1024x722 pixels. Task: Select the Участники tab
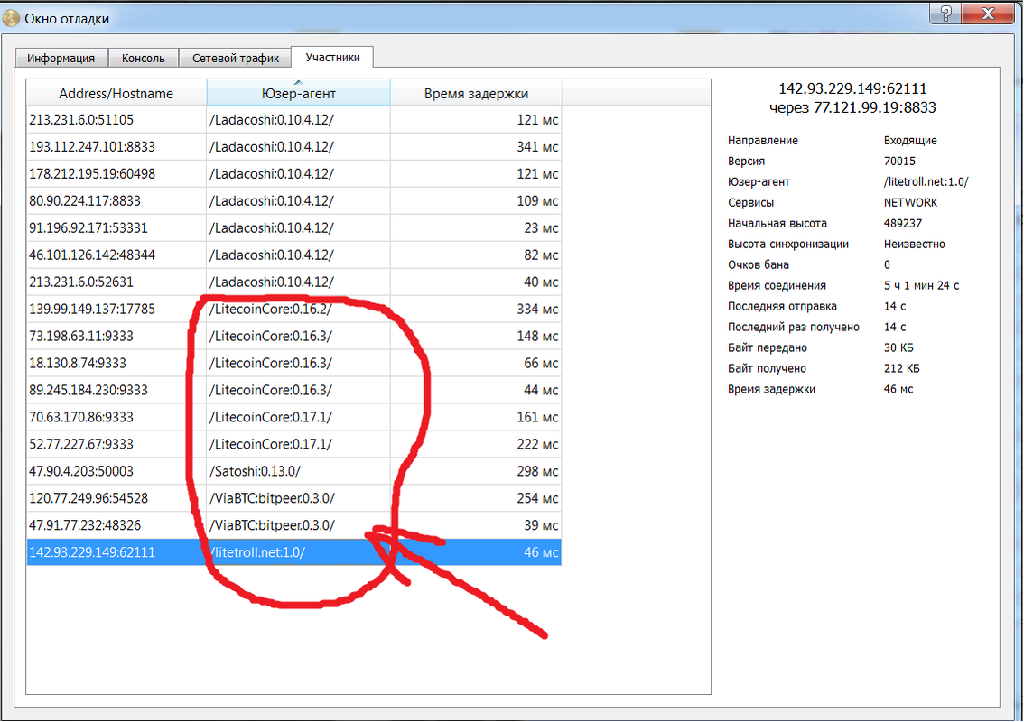point(332,58)
